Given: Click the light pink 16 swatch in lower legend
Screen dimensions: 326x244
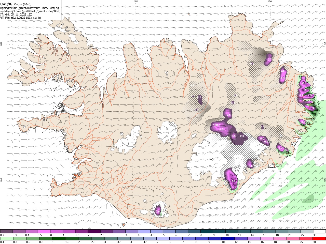Looking at the screenshot, I should point(267,239).
